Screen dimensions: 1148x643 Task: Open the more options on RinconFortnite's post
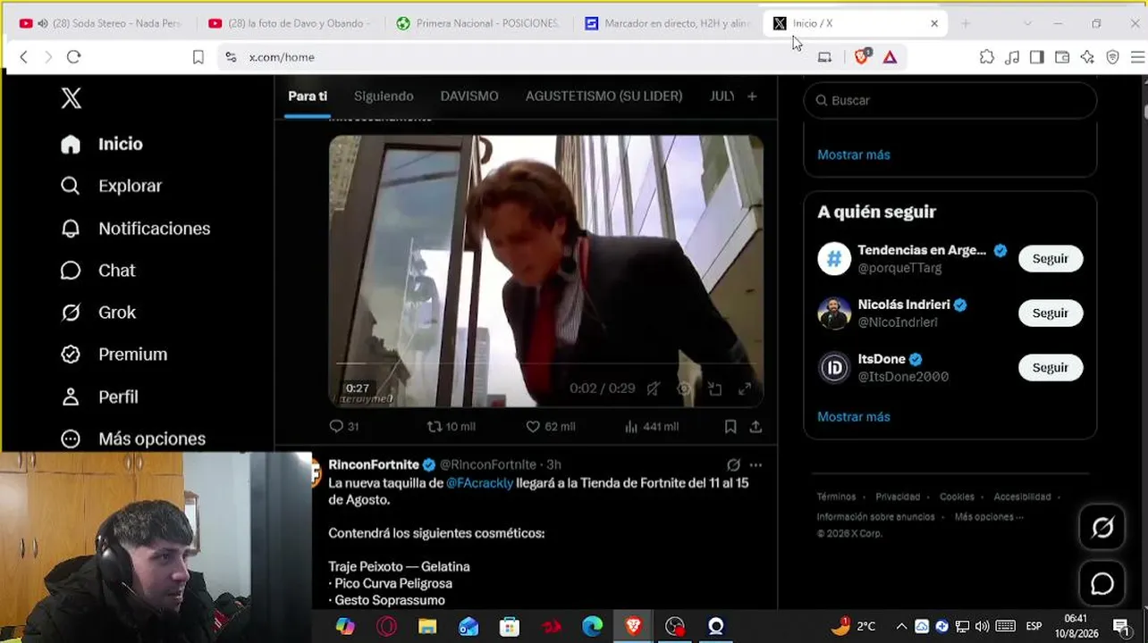tap(756, 464)
